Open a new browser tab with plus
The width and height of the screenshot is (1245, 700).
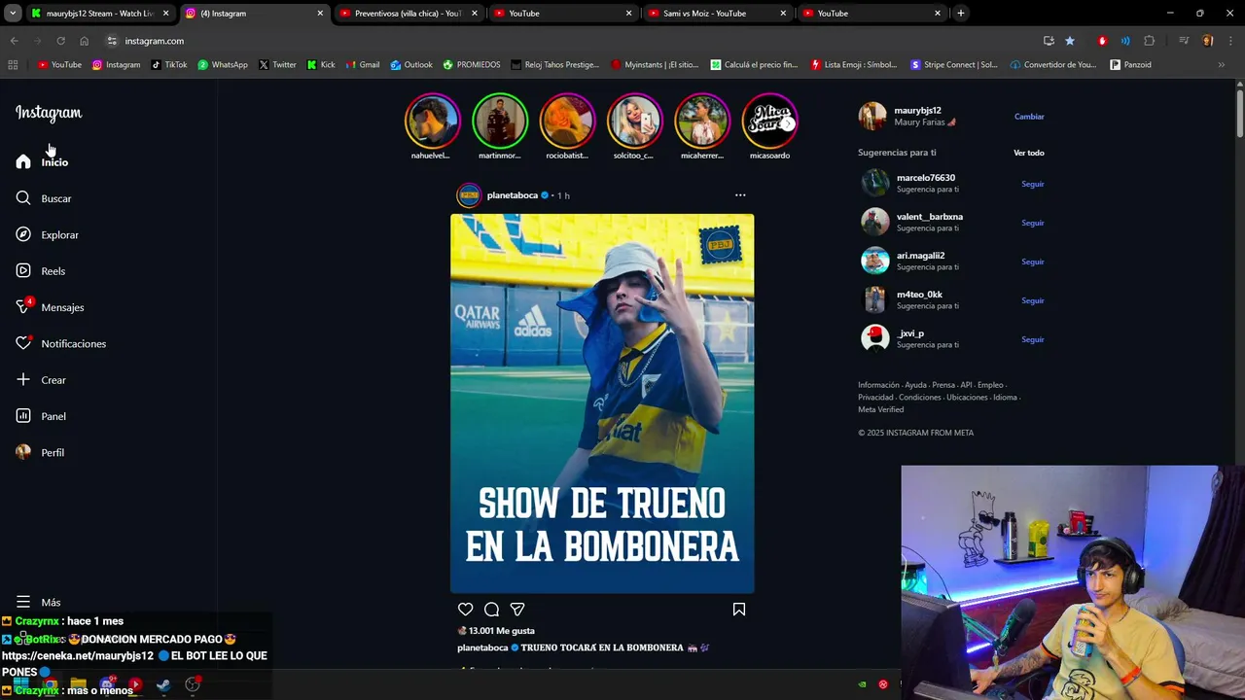pos(961,14)
